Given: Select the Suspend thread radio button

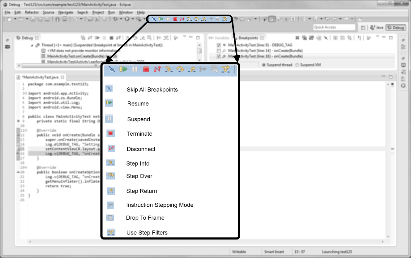Looking at the screenshot, I should (x=264, y=65).
